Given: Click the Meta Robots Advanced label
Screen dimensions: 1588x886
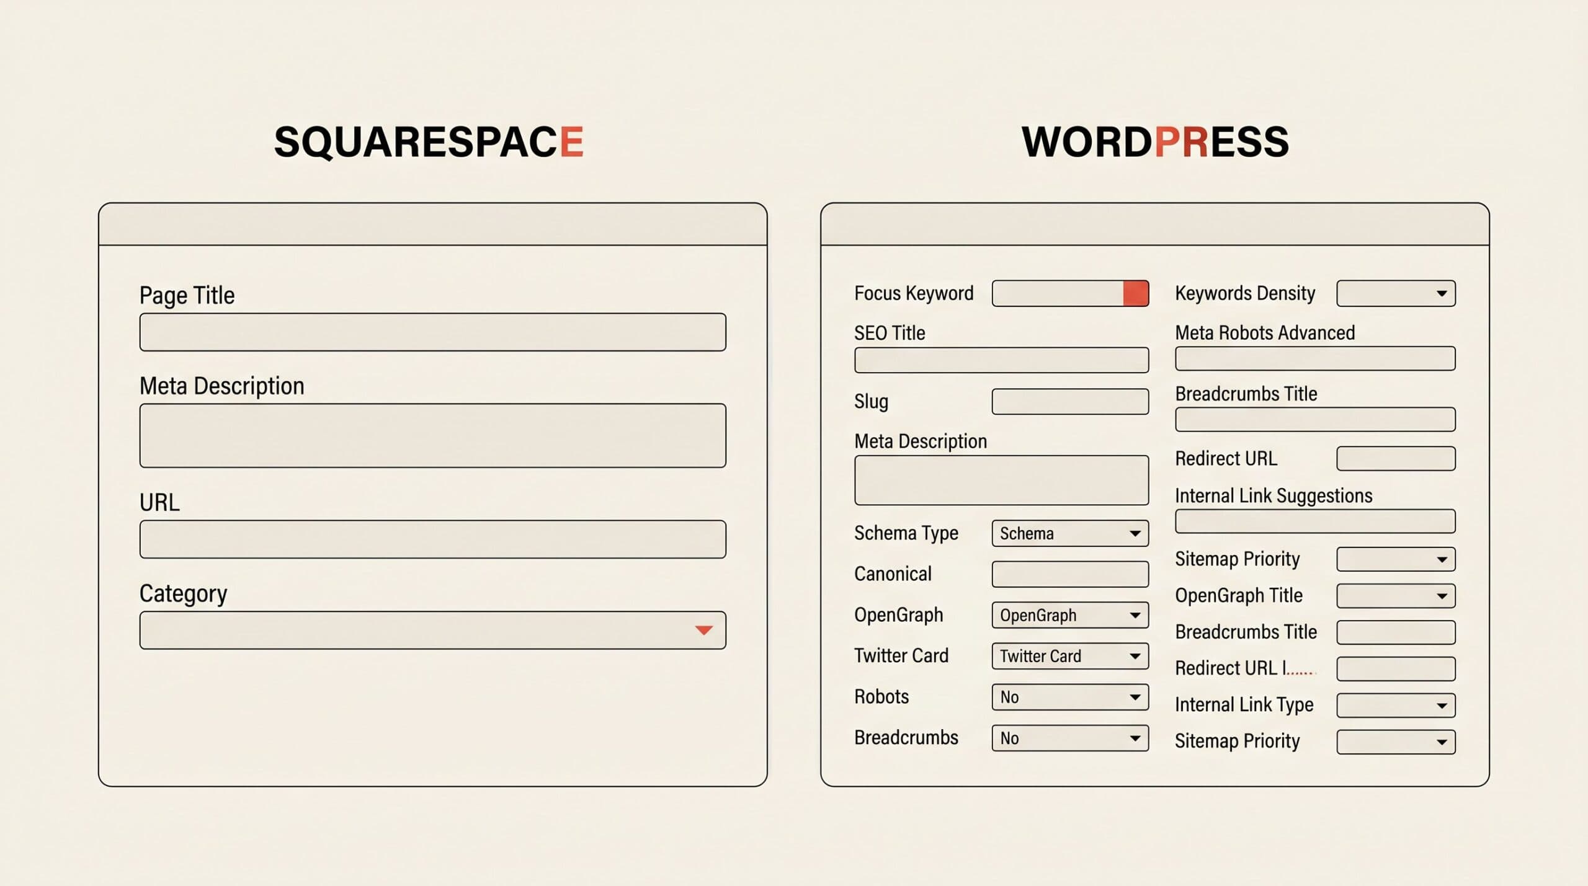Looking at the screenshot, I should pyautogui.click(x=1265, y=333).
